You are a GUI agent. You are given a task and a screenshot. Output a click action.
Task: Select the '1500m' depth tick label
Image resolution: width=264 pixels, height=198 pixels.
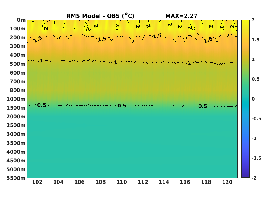[16, 108]
